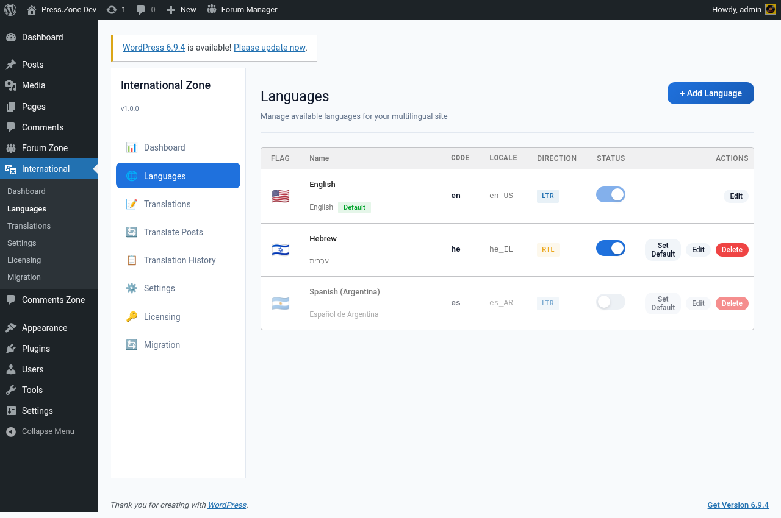Click the Israel flag

coord(281,250)
